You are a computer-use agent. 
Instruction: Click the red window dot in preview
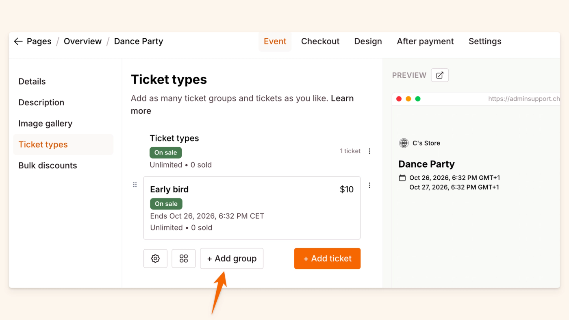(x=399, y=99)
